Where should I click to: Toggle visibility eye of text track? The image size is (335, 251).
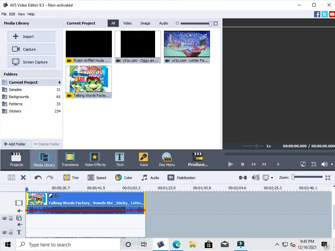tap(5, 232)
